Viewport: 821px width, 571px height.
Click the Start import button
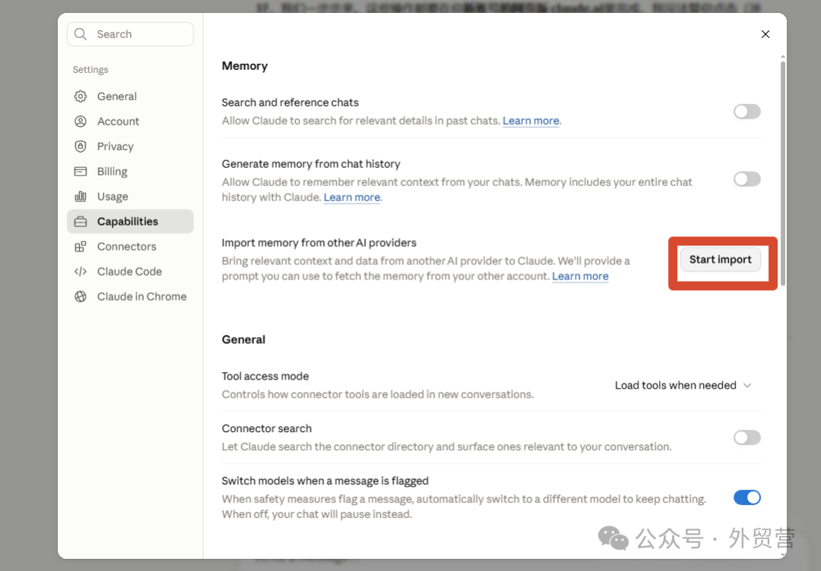click(721, 260)
